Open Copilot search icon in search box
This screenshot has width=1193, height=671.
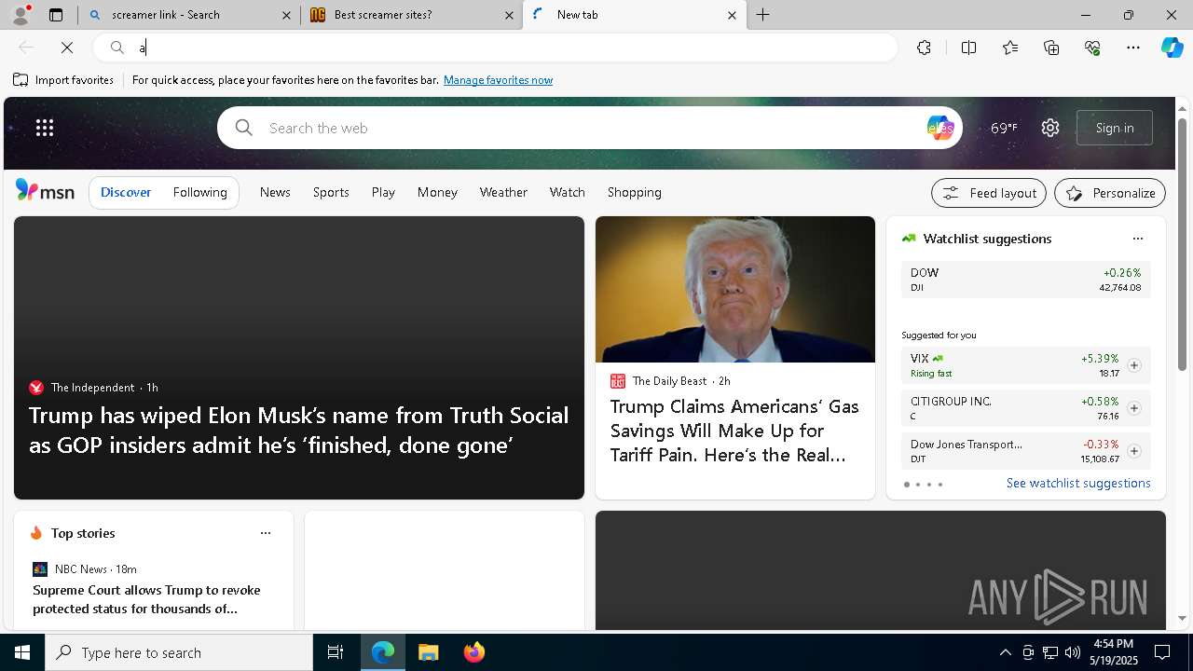[939, 128]
